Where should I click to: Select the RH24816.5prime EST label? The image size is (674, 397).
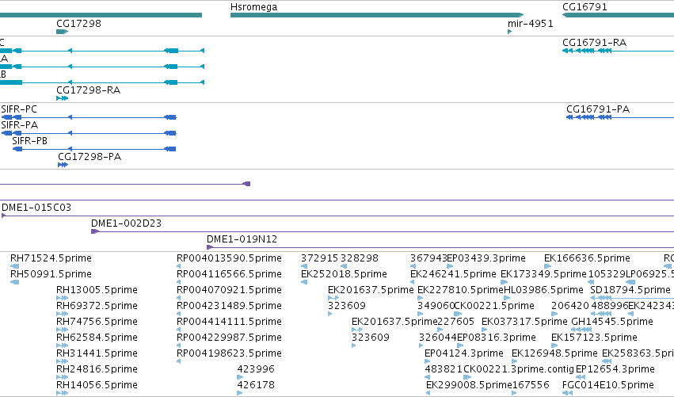pyautogui.click(x=97, y=369)
